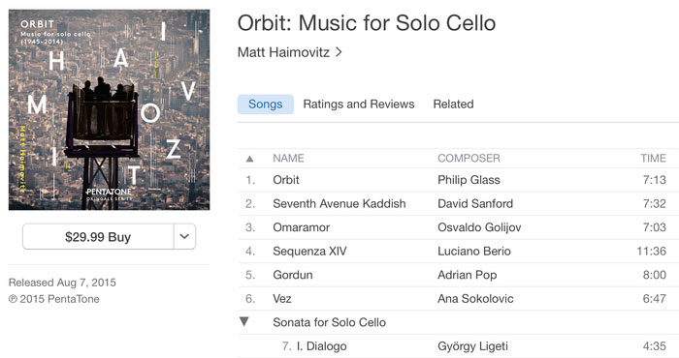The image size is (679, 358).
Task: Open the Related tab
Action: click(453, 104)
